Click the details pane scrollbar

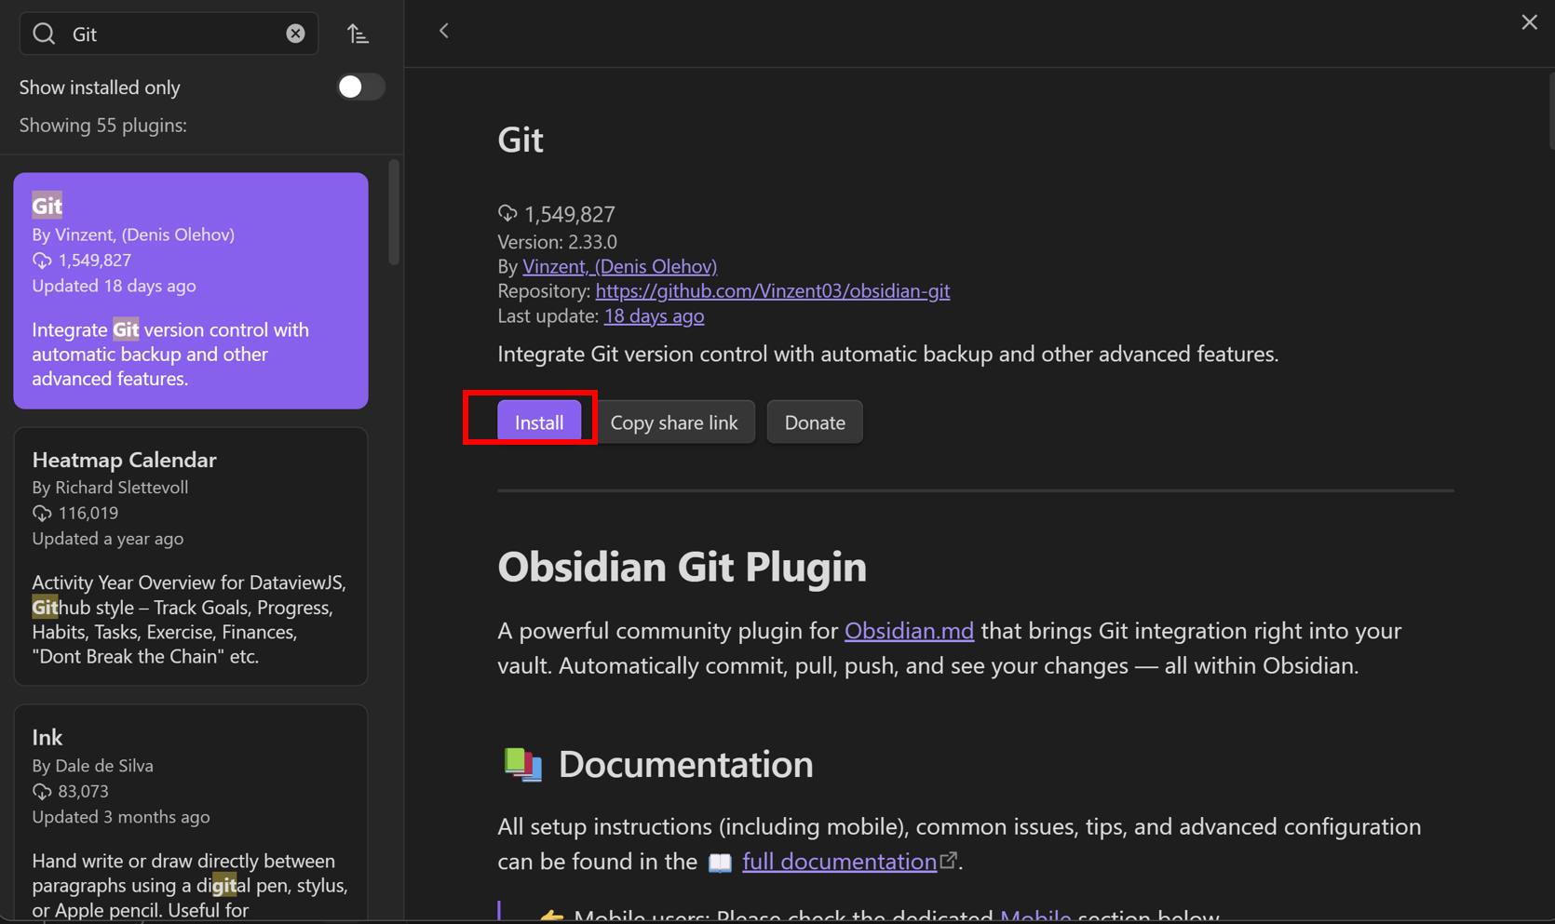[x=1550, y=110]
